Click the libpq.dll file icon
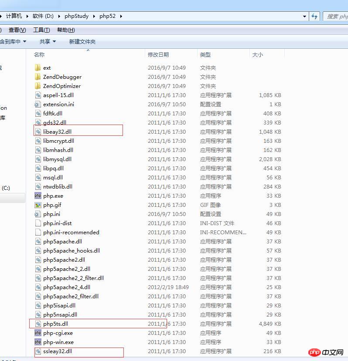The height and width of the screenshot is (361, 348). pyautogui.click(x=38, y=168)
